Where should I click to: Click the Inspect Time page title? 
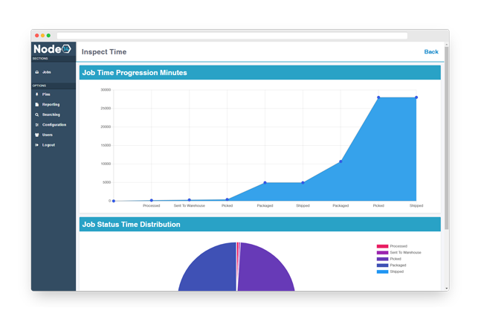pyautogui.click(x=104, y=52)
